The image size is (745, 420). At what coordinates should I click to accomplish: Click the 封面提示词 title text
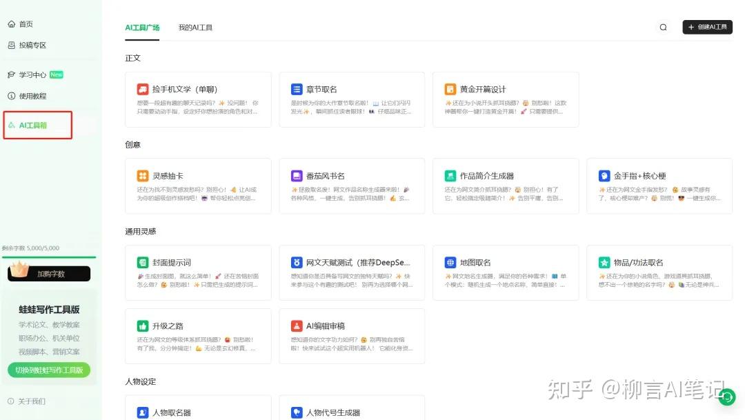click(x=172, y=262)
